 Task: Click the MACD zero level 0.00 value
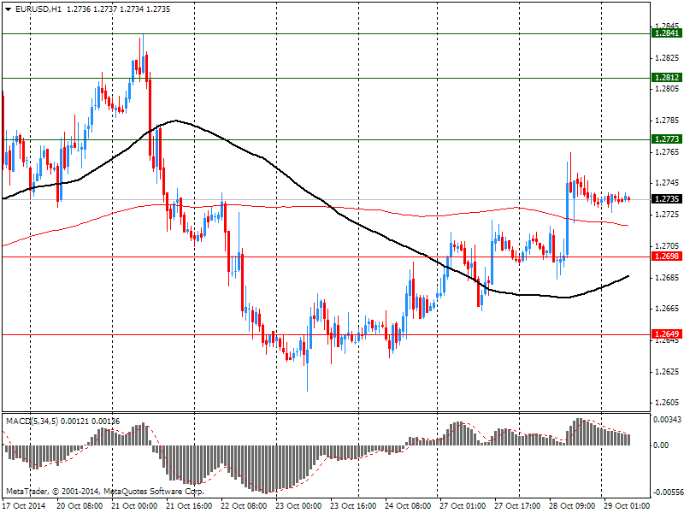pos(660,445)
